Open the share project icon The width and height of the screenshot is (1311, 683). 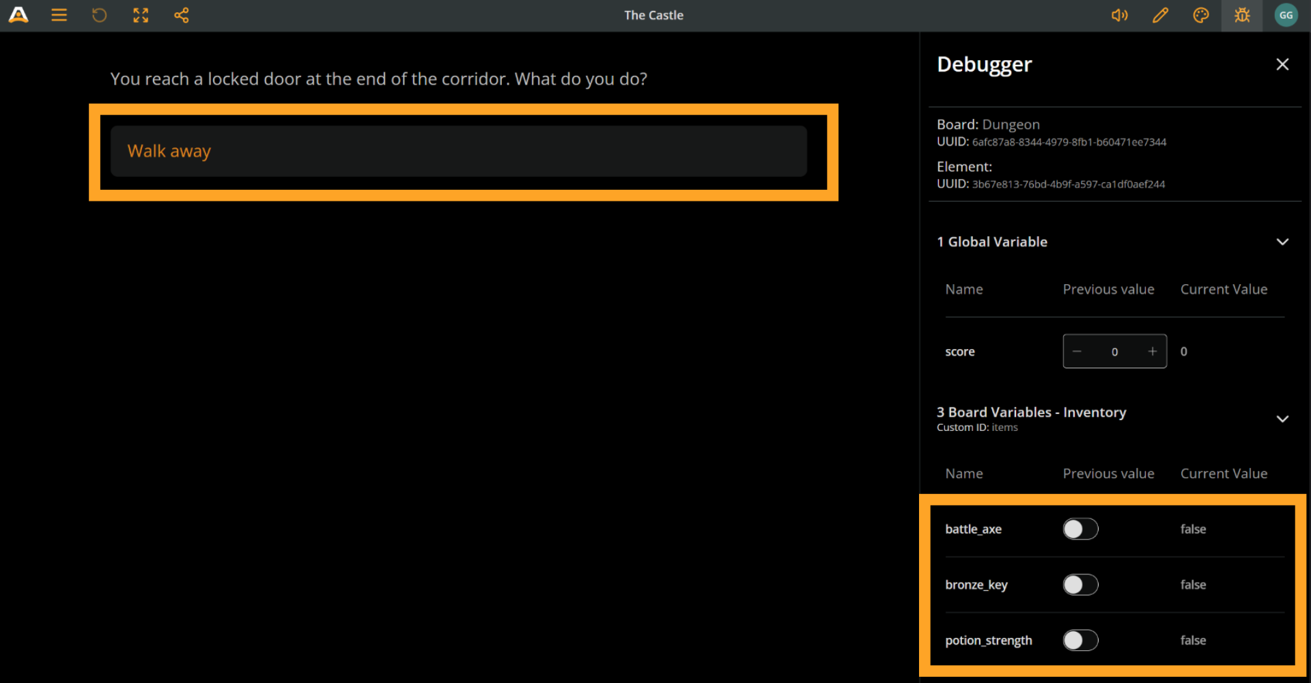pos(182,15)
